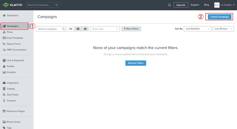Click the Dashboard home icon
Screen dimensions: 237x129
4,15
